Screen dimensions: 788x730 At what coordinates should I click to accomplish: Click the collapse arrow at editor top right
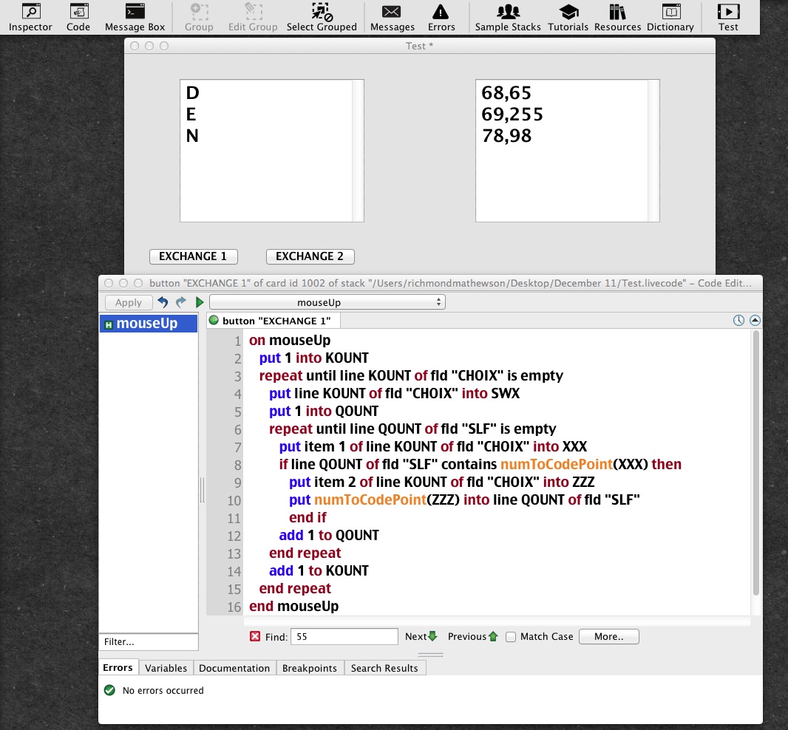[x=755, y=321]
